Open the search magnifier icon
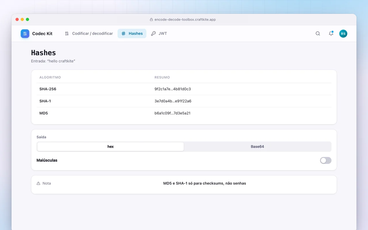The height and width of the screenshot is (230, 368). (x=318, y=34)
